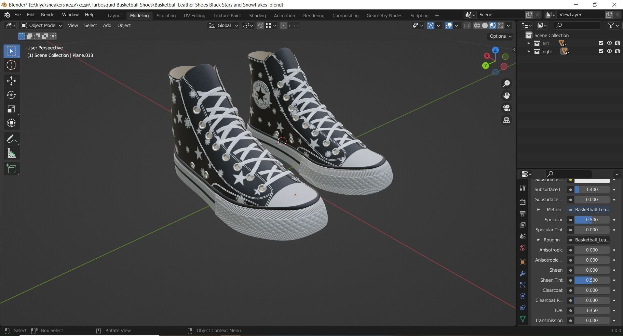The height and width of the screenshot is (336, 623).
Task: Open the outliner filter dropdown
Action: [x=613, y=25]
